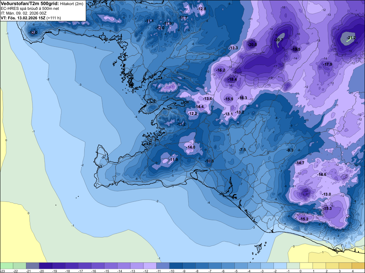
Task: Select the -13.2 temperature value
Action: point(240,112)
